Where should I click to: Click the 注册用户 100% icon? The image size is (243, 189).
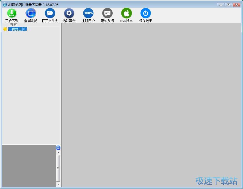[x=88, y=13]
